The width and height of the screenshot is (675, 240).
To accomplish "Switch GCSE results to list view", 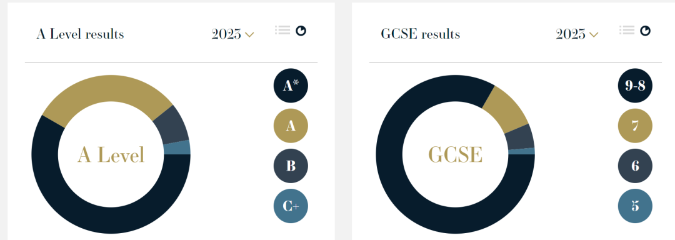I will [x=627, y=30].
